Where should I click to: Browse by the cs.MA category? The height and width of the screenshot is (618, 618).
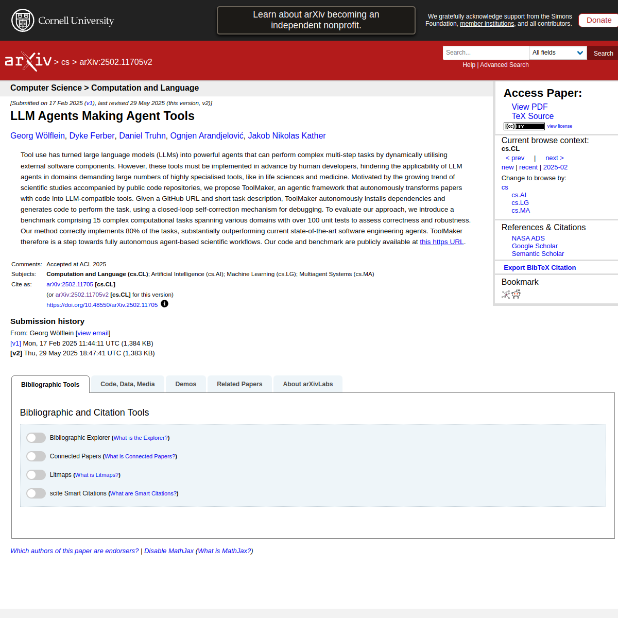(521, 211)
